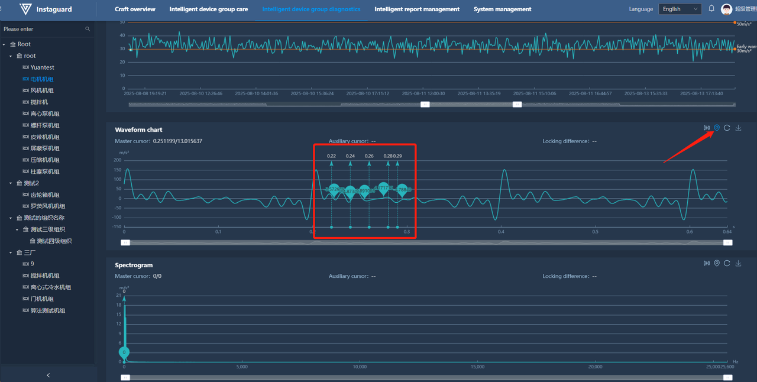Click the Waveform chart marker pin icon
Image resolution: width=757 pixels, height=382 pixels.
717,128
